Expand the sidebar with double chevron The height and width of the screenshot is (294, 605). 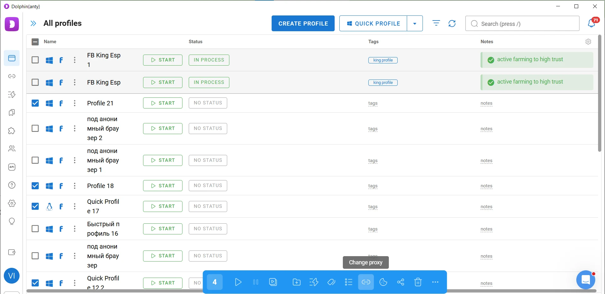pos(33,23)
